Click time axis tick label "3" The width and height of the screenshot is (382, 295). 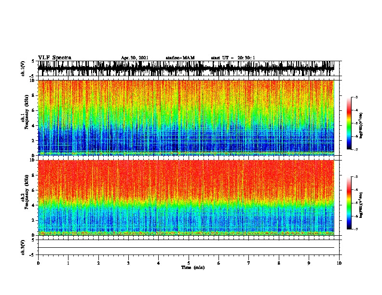point(128,263)
